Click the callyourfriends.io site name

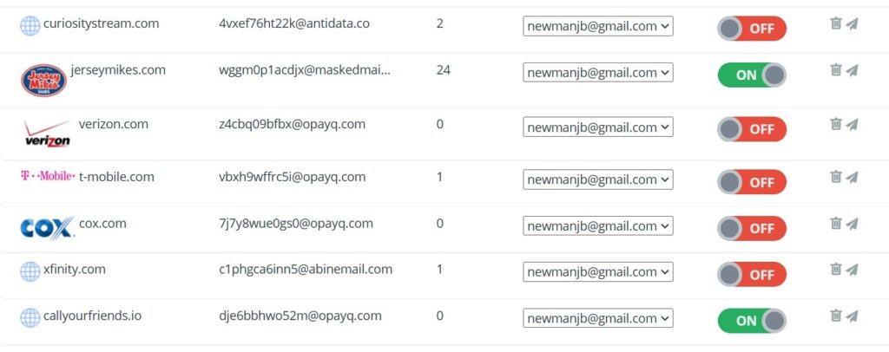point(92,316)
